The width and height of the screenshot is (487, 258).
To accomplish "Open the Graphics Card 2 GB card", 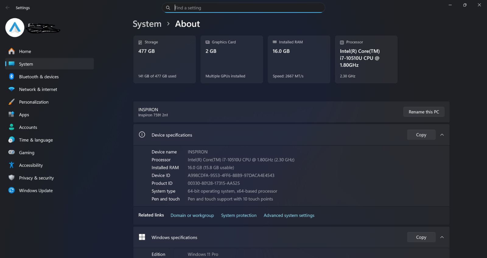I will click(232, 59).
